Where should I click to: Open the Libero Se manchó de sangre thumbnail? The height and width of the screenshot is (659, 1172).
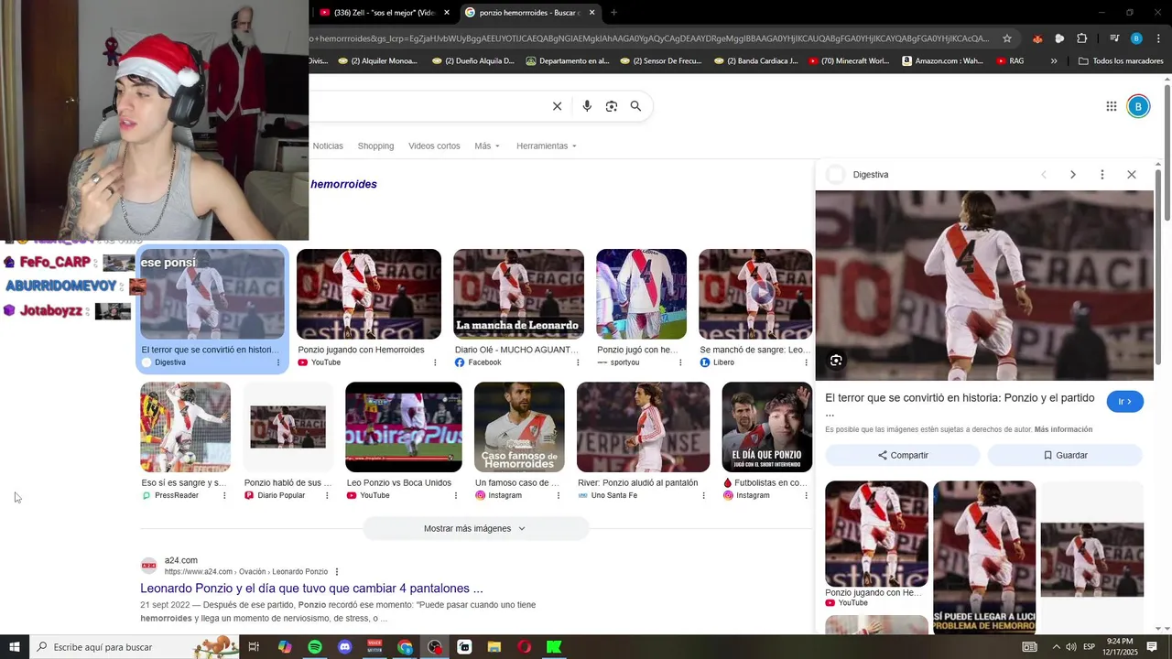click(x=755, y=294)
